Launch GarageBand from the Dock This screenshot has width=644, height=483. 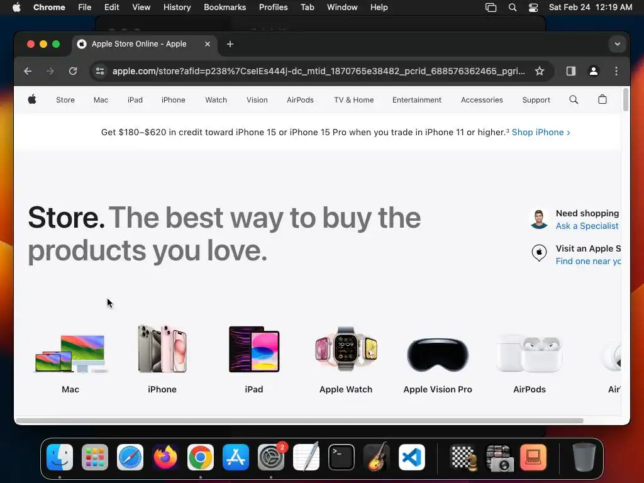click(377, 457)
